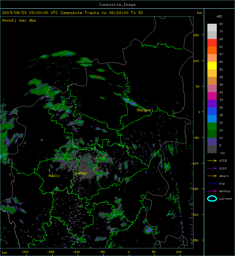Click the 'eburn' legend label

[224, 176]
